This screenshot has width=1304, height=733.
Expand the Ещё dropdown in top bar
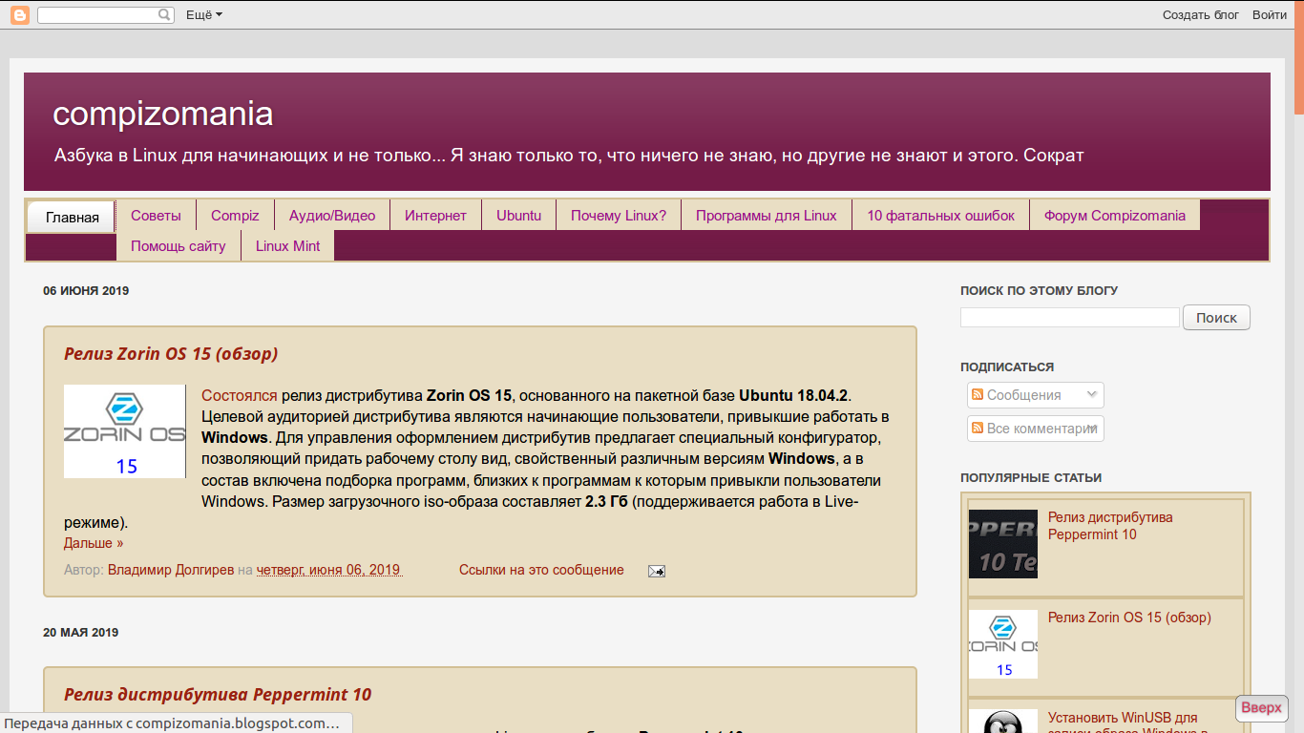[x=203, y=15]
